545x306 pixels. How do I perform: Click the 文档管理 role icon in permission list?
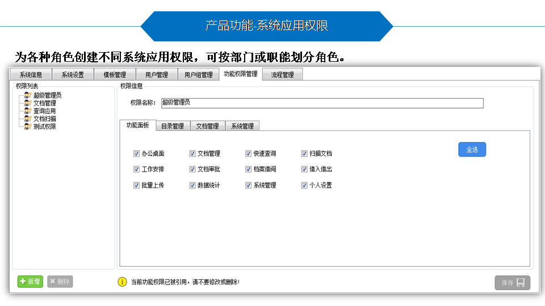(27, 103)
